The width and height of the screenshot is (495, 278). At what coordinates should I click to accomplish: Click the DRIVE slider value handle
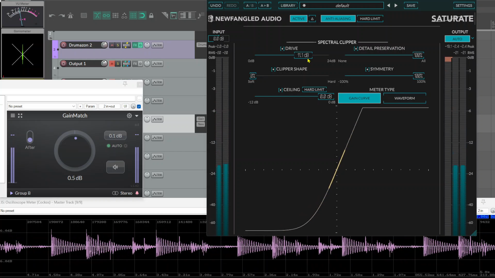[303, 55]
